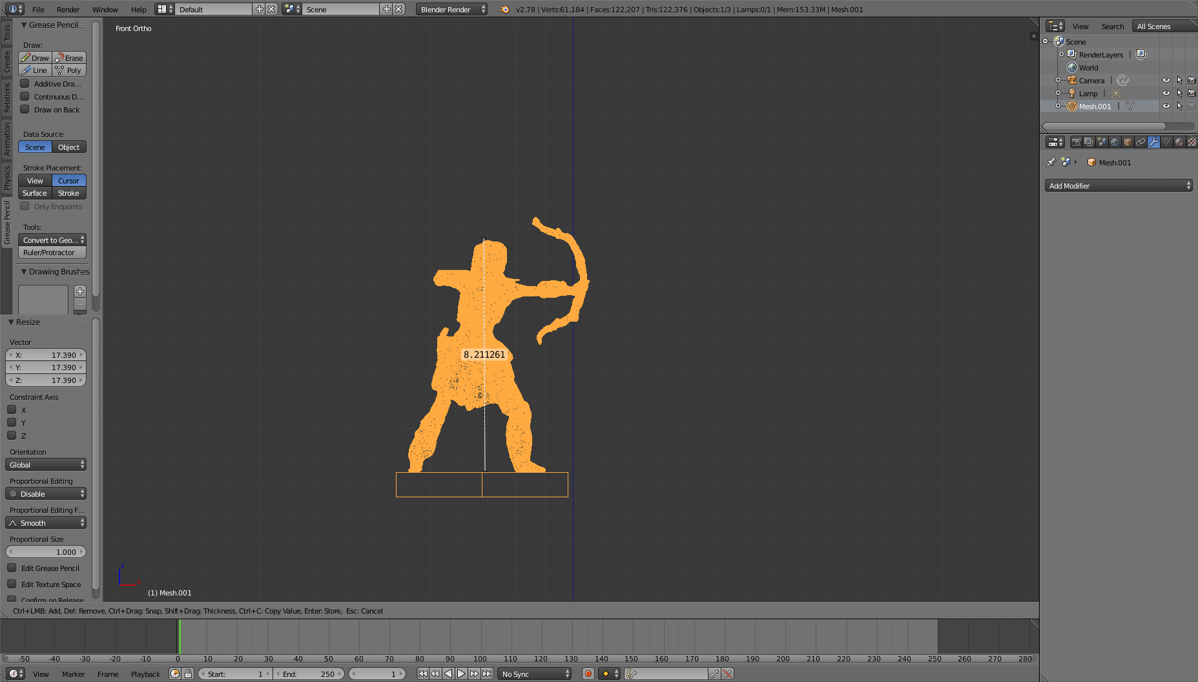Open the Modifiers wrench tab

[x=1153, y=142]
